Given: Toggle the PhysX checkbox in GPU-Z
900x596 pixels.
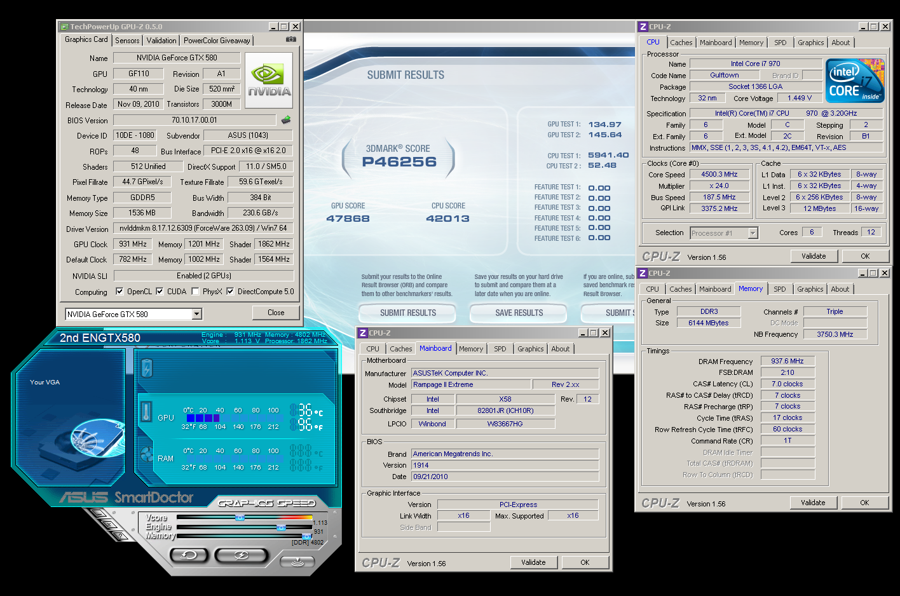Looking at the screenshot, I should (195, 292).
